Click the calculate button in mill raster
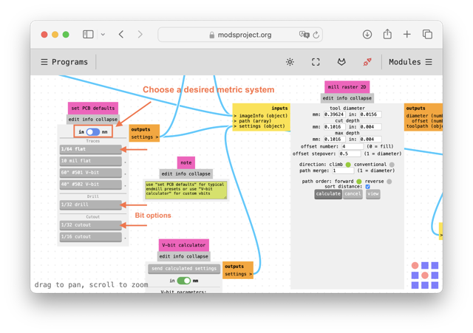 (328, 193)
